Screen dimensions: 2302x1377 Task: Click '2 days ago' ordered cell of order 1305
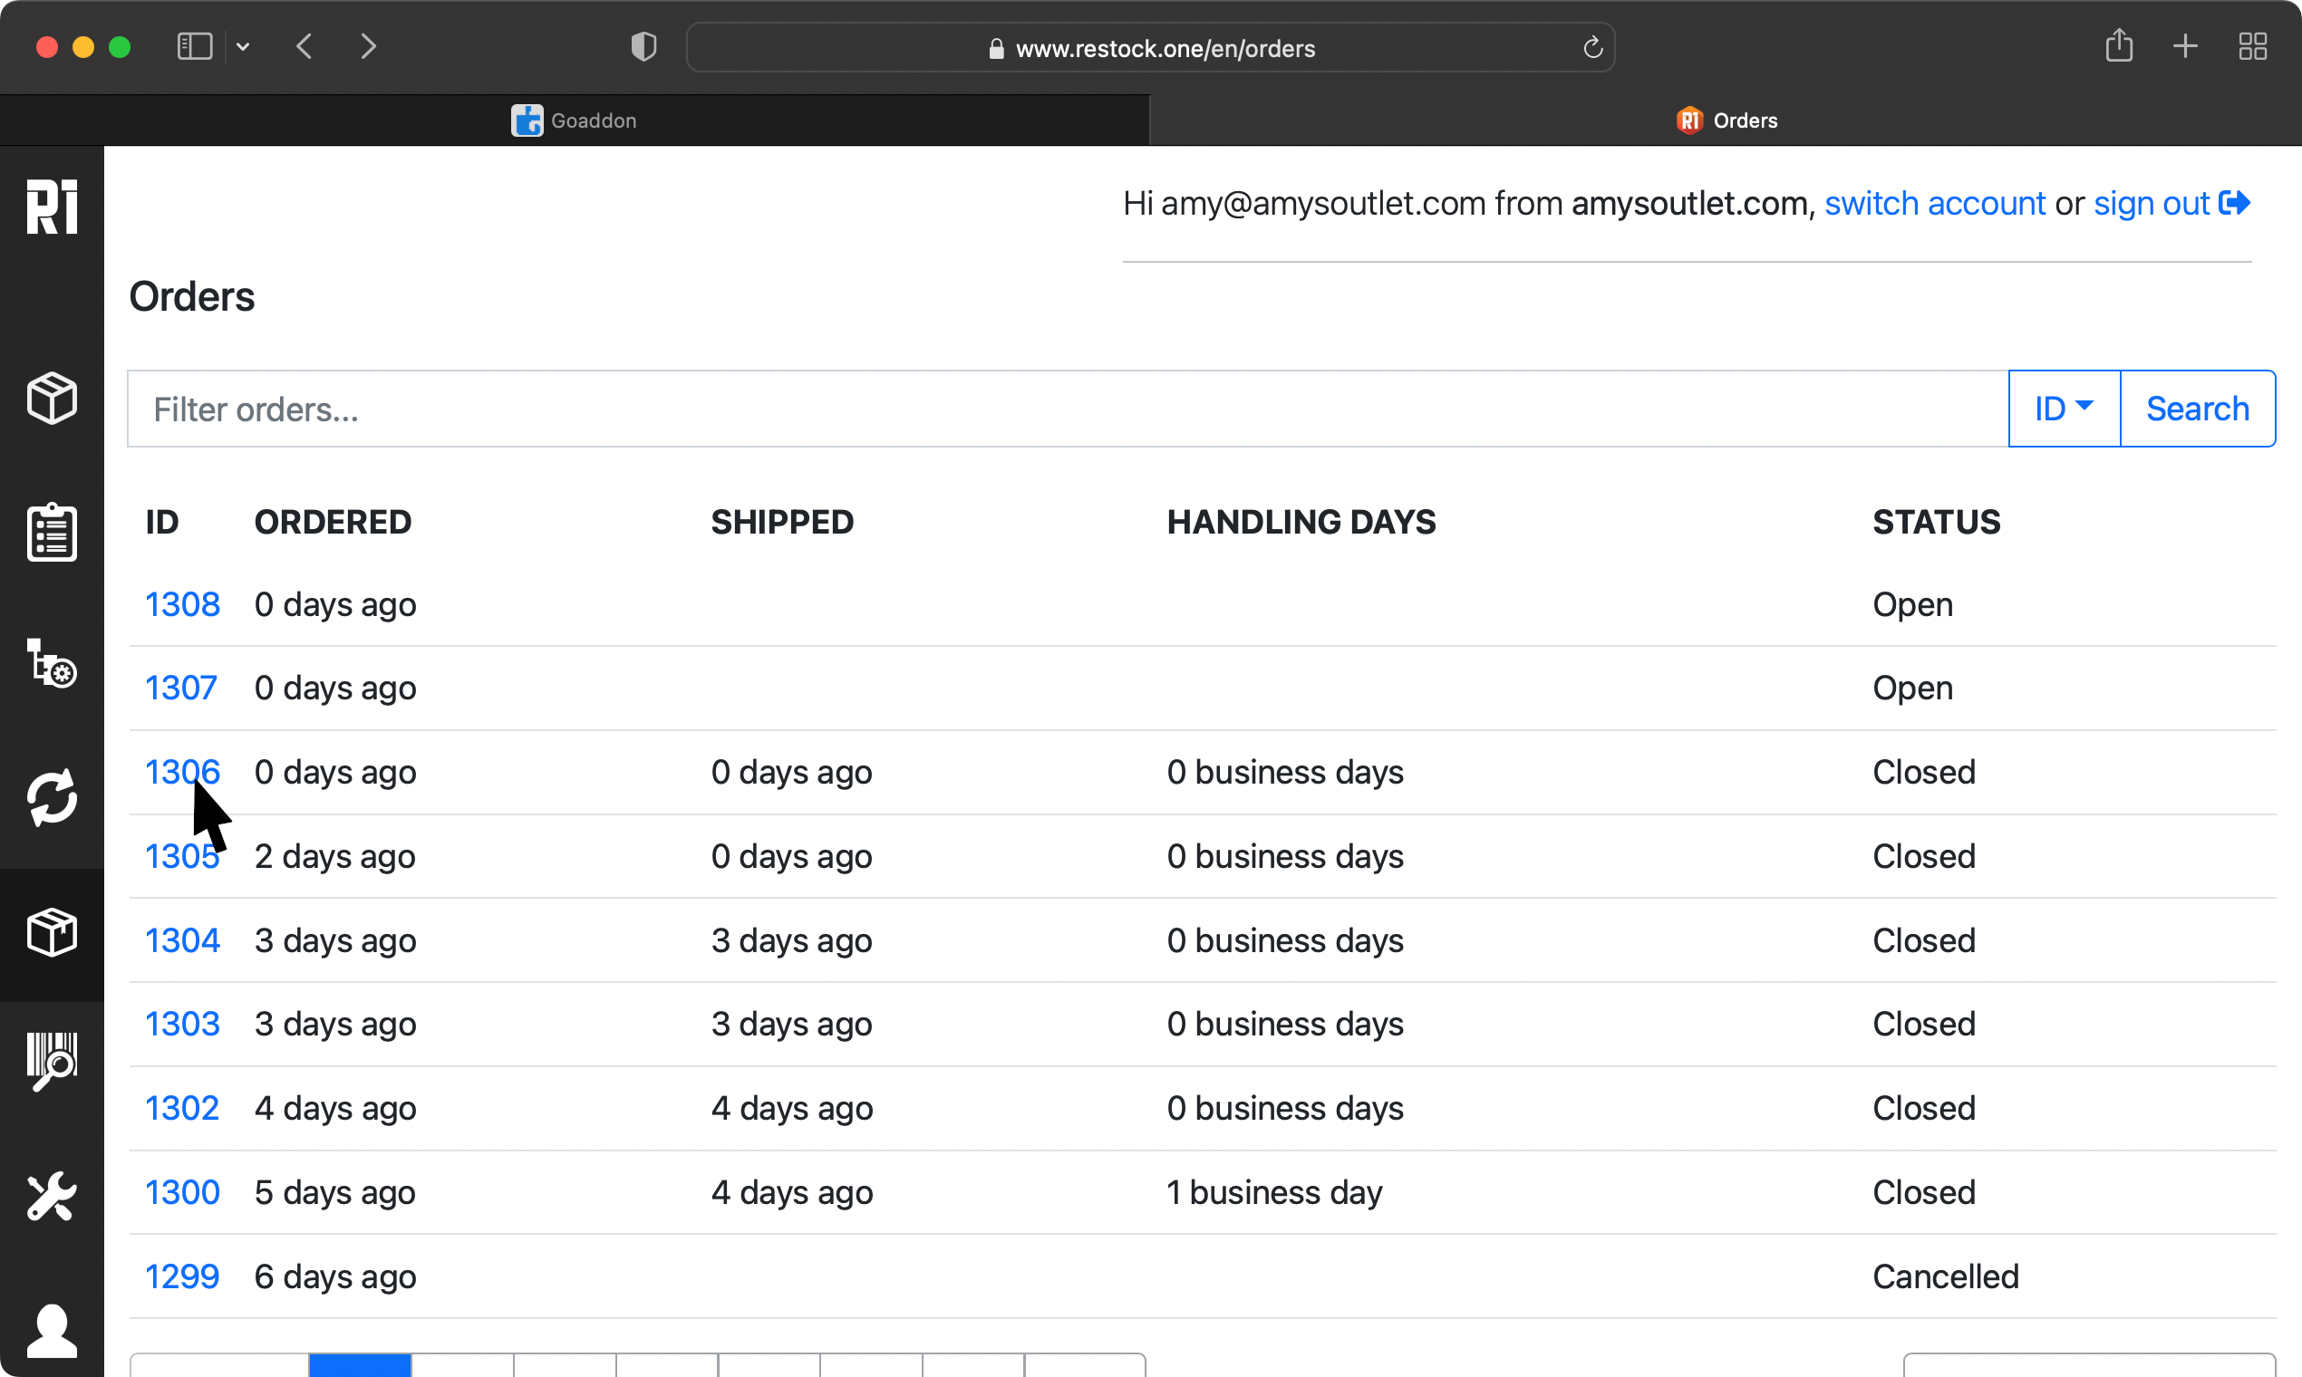(335, 856)
